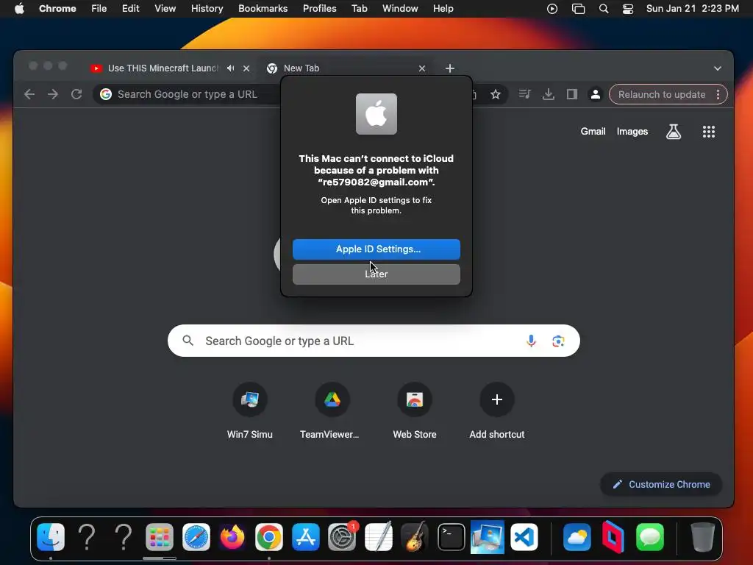
Task: Open the Chrome downloads icon
Action: 548,94
